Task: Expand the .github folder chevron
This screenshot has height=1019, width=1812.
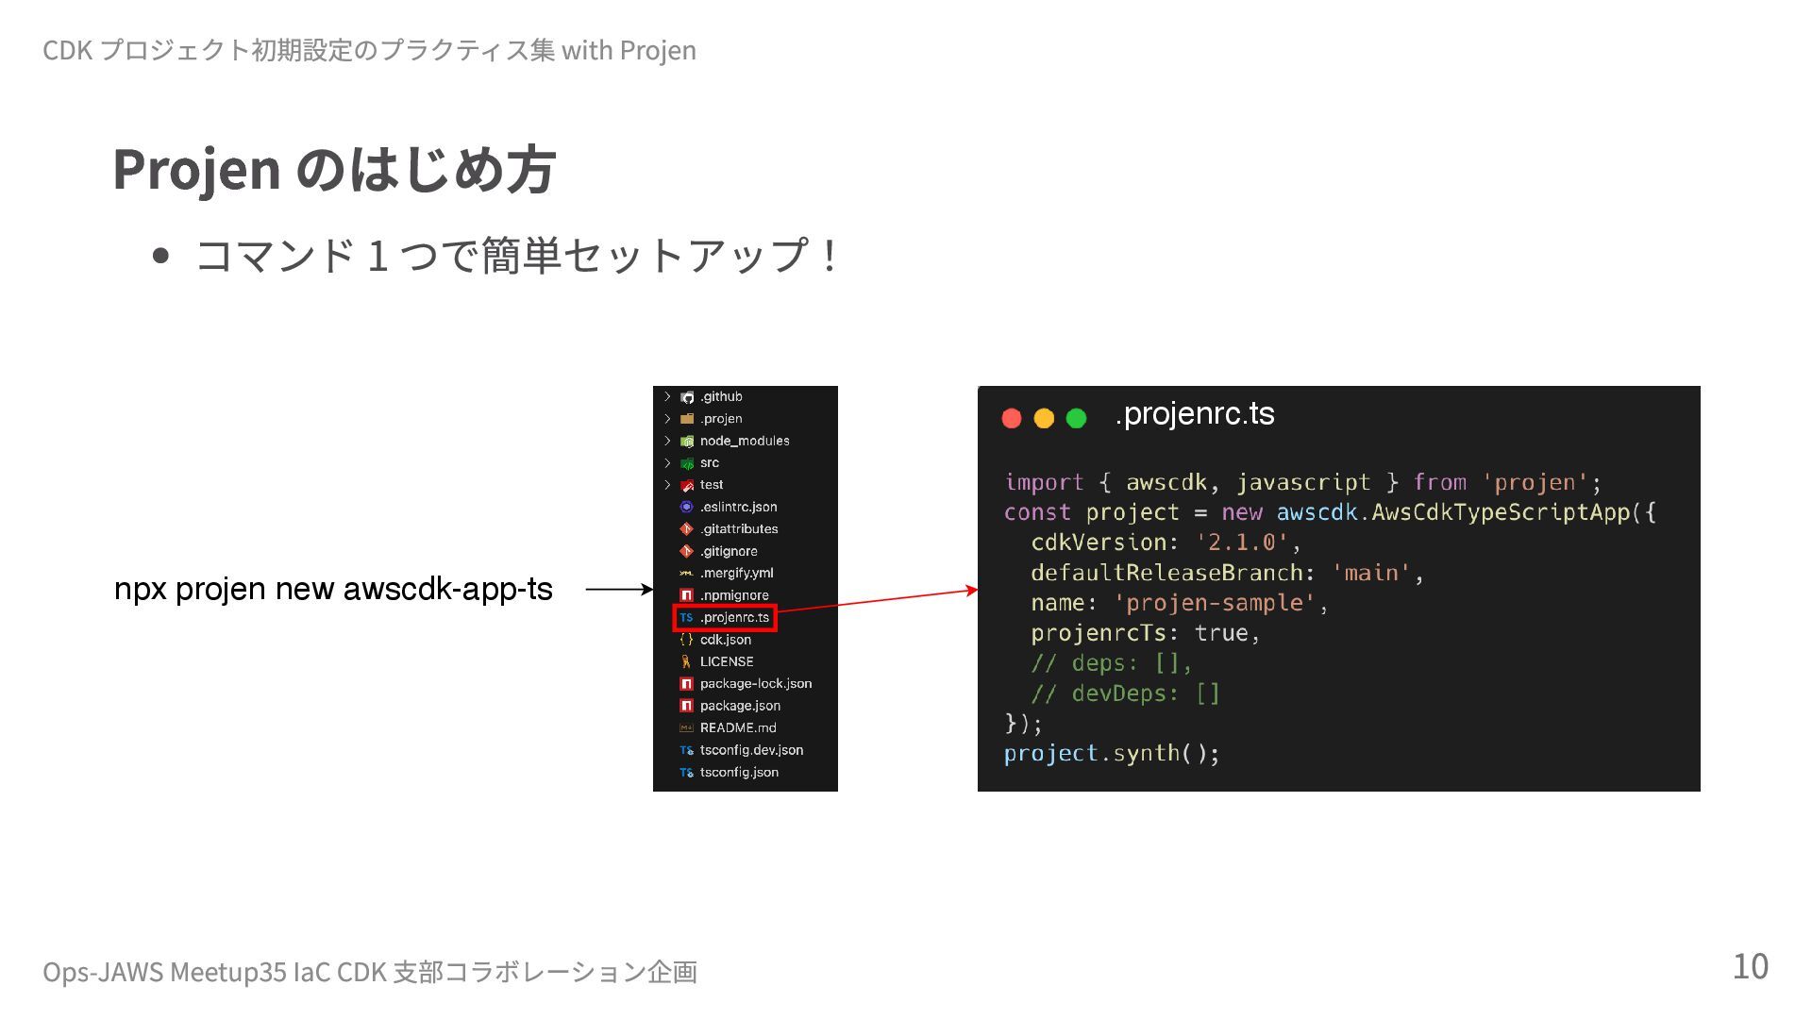Action: pyautogui.click(x=667, y=396)
